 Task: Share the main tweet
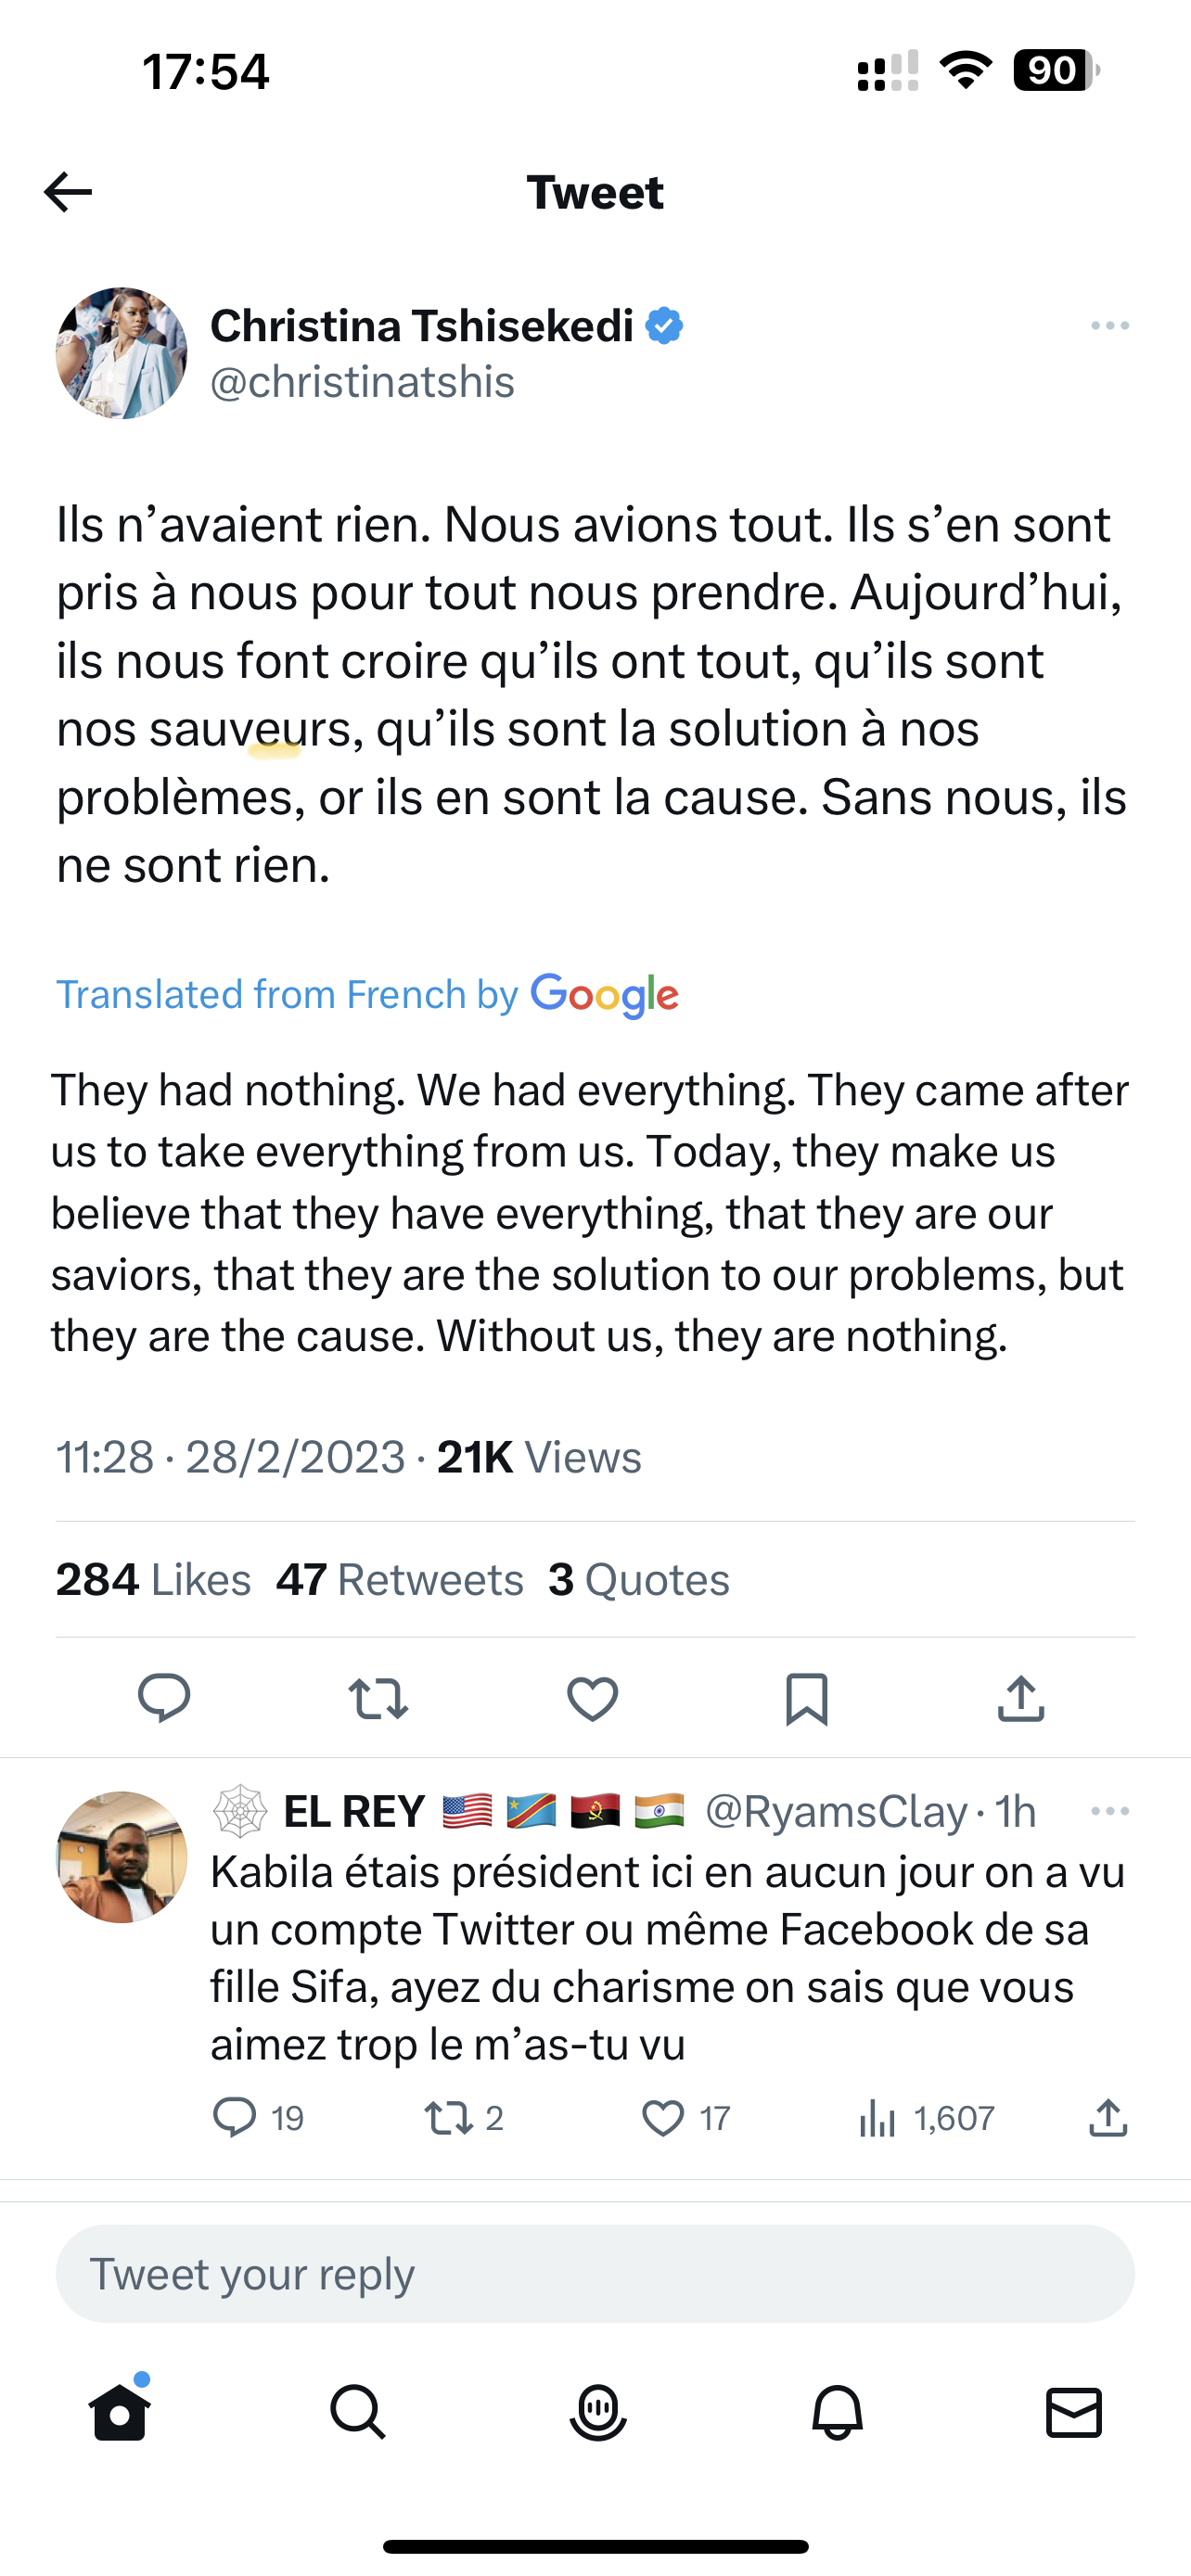point(1020,1698)
